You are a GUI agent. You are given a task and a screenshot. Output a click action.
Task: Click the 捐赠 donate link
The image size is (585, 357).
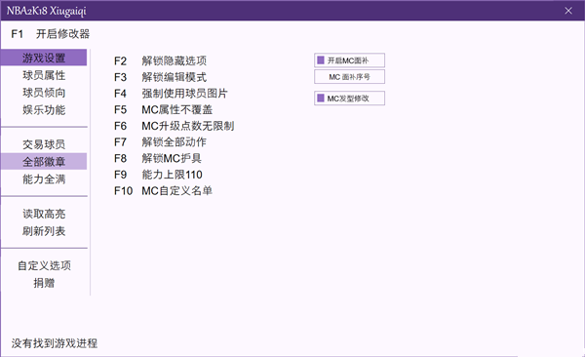pyautogui.click(x=44, y=283)
